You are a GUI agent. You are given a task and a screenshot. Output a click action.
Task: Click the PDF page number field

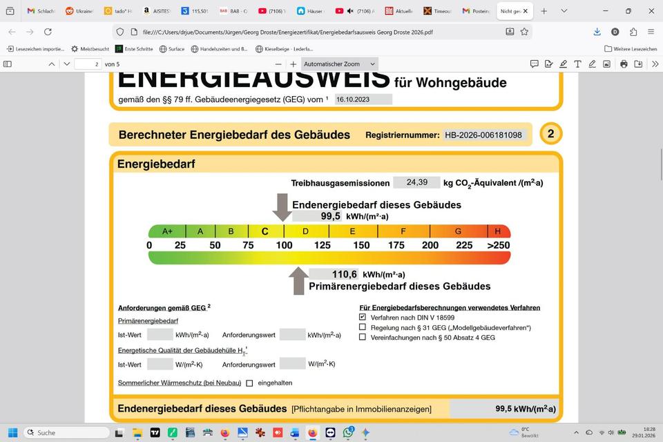tap(88, 64)
